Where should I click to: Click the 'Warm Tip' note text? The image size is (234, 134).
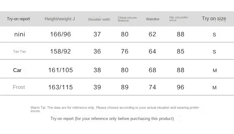tap(115, 109)
